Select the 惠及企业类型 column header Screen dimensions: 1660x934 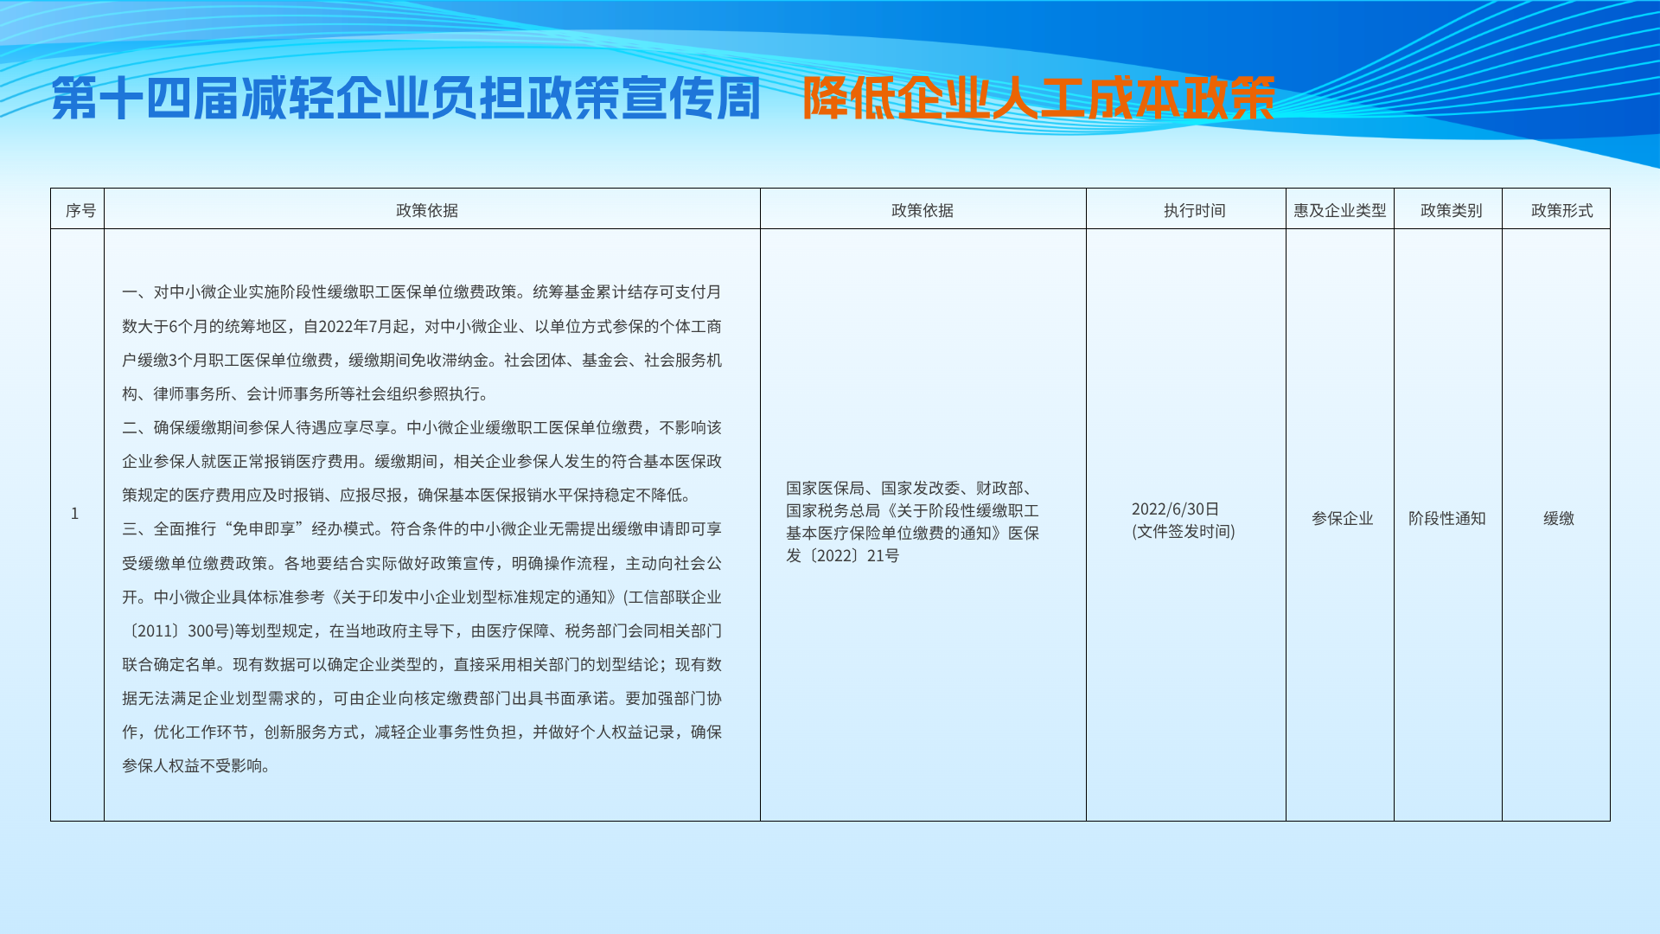coord(1339,210)
